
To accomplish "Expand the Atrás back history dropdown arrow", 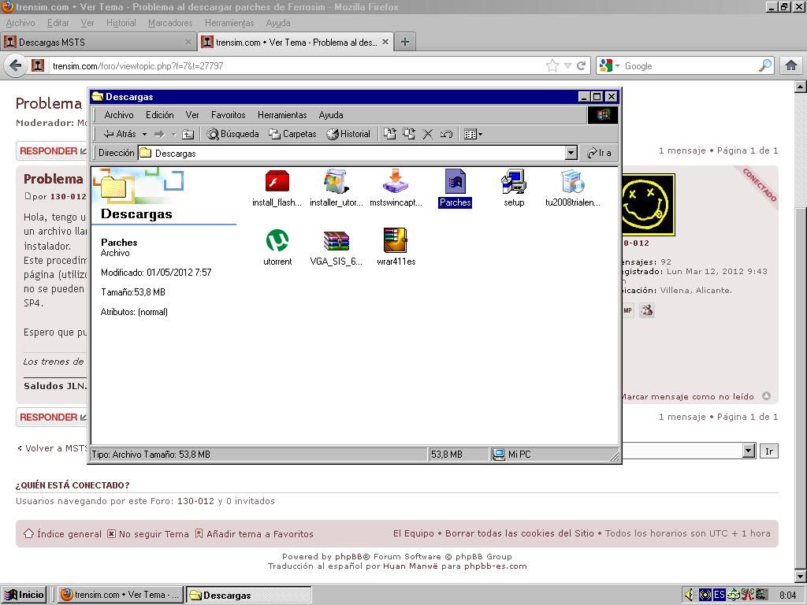I will click(144, 135).
